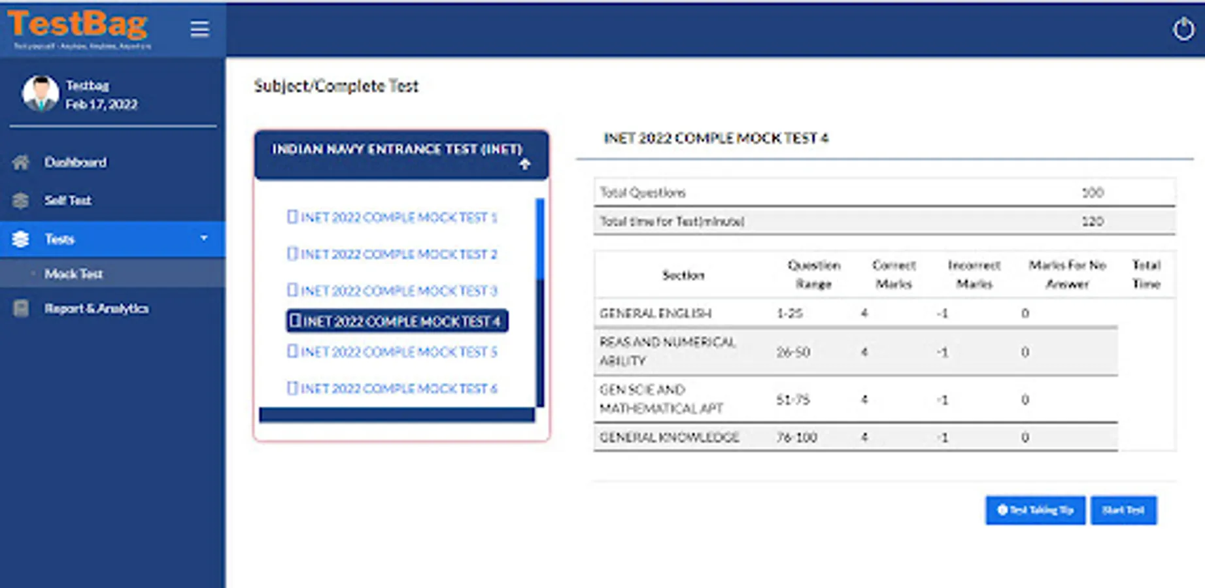The width and height of the screenshot is (1205, 588).
Task: Select INET 2022 Comple Mock Test 2
Action: [399, 253]
